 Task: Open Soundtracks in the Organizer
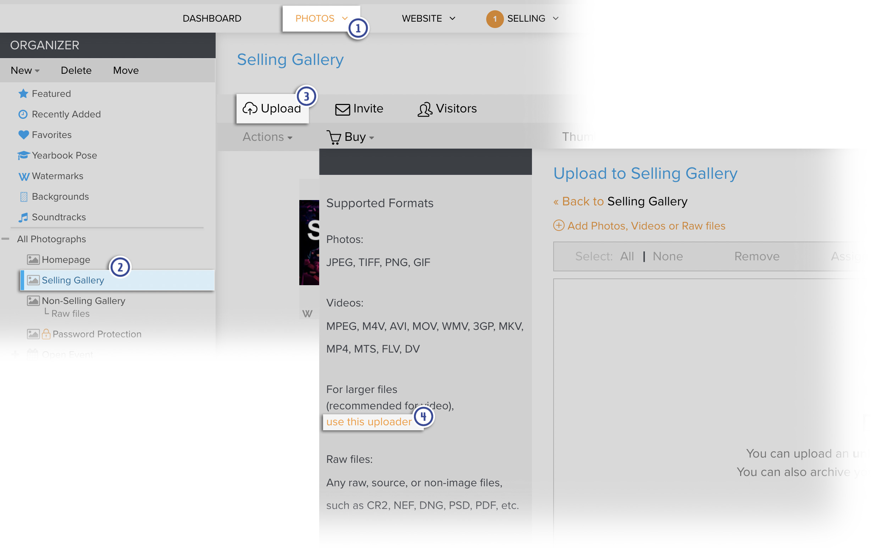59,217
